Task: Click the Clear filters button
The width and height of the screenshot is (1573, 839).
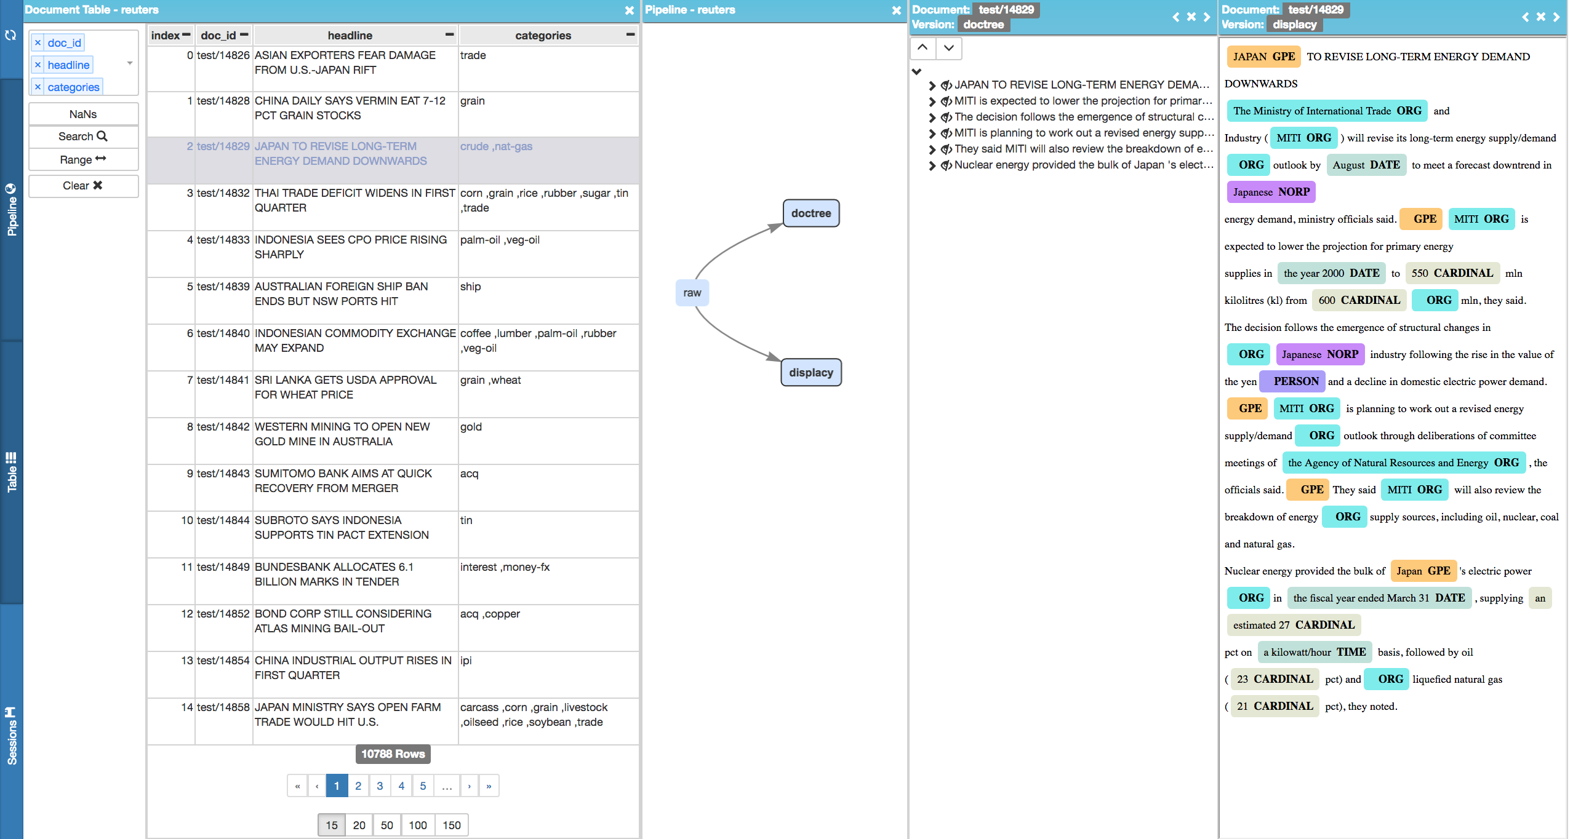Action: [x=83, y=186]
